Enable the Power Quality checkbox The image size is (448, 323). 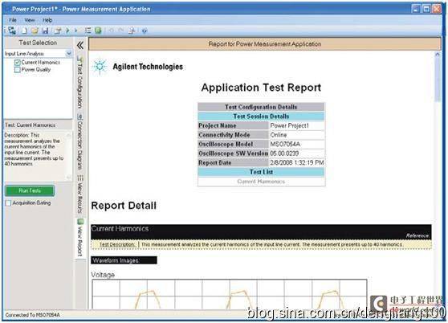tap(18, 70)
